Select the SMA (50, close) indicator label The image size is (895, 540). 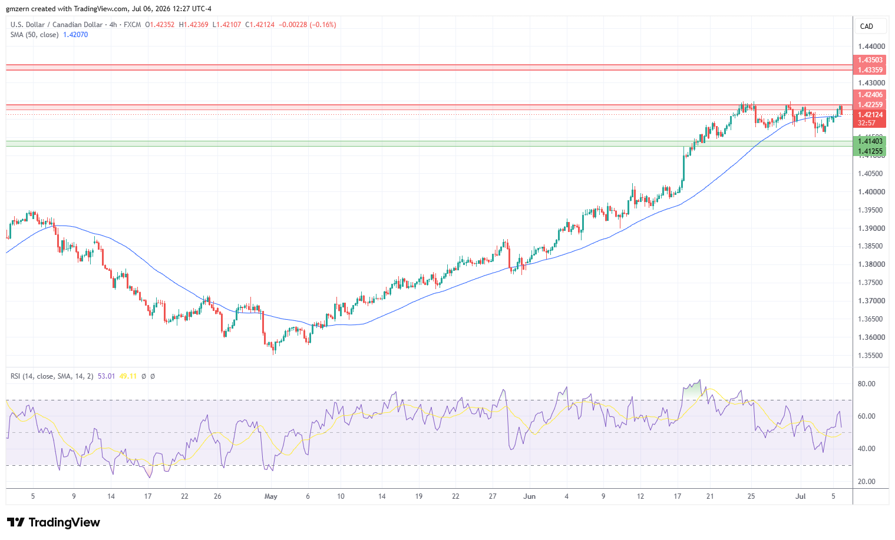pos(34,35)
